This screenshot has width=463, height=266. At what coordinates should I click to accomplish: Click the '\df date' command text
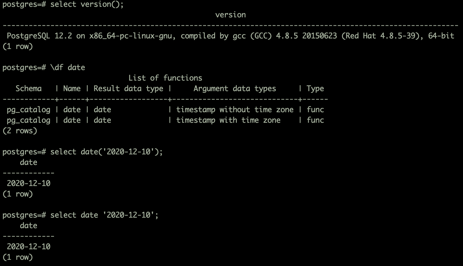pyautogui.click(x=68, y=68)
